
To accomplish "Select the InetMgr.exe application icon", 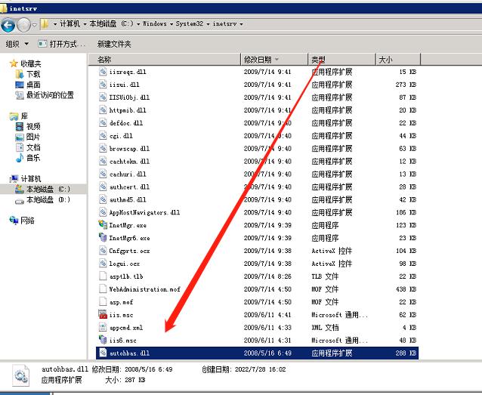I will (103, 225).
